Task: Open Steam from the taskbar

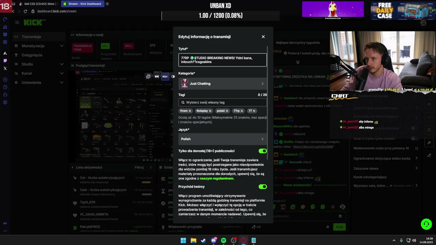Action: 203,240
